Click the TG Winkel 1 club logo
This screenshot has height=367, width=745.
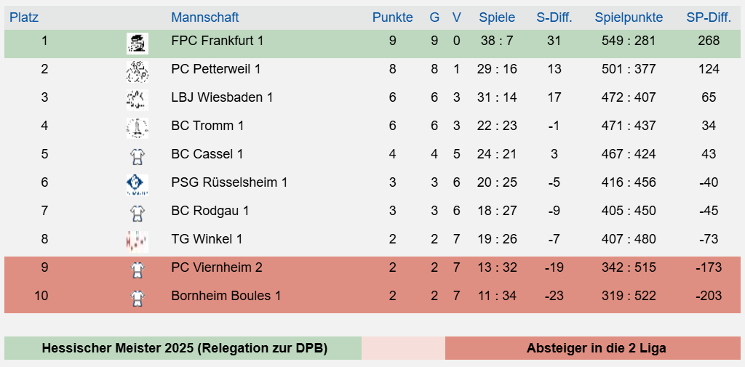137,241
